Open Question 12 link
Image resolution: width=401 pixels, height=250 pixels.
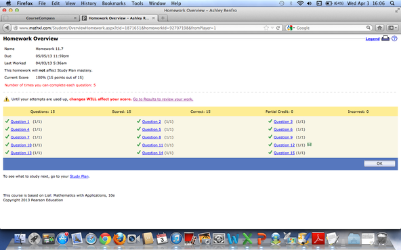pos(284,145)
